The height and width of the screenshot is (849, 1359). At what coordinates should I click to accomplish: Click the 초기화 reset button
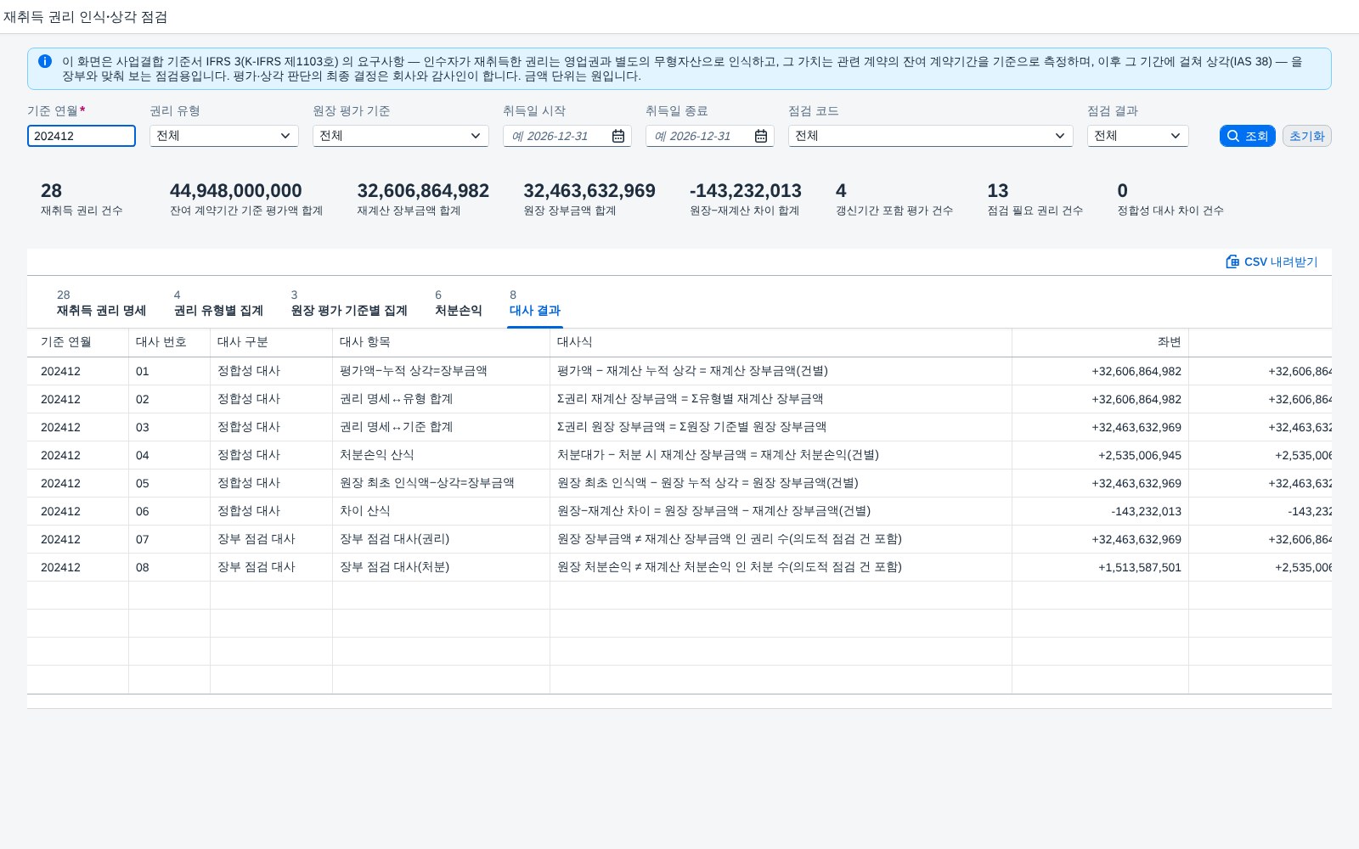click(x=1306, y=136)
